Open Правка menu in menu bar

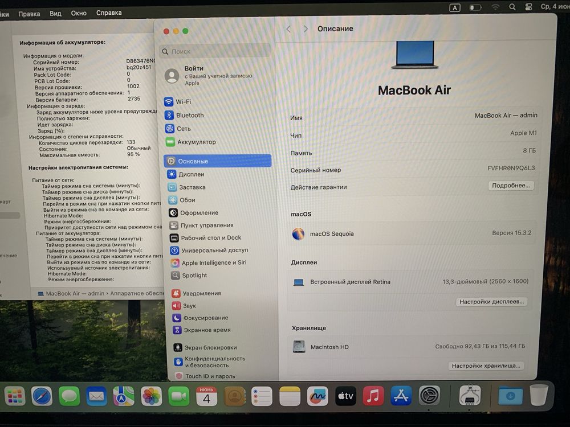[29, 14]
